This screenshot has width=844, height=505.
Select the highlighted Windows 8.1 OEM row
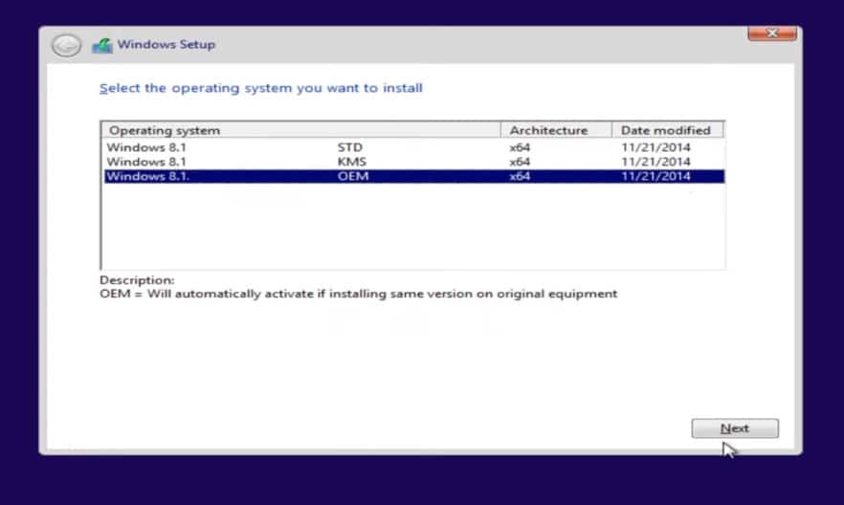click(413, 176)
